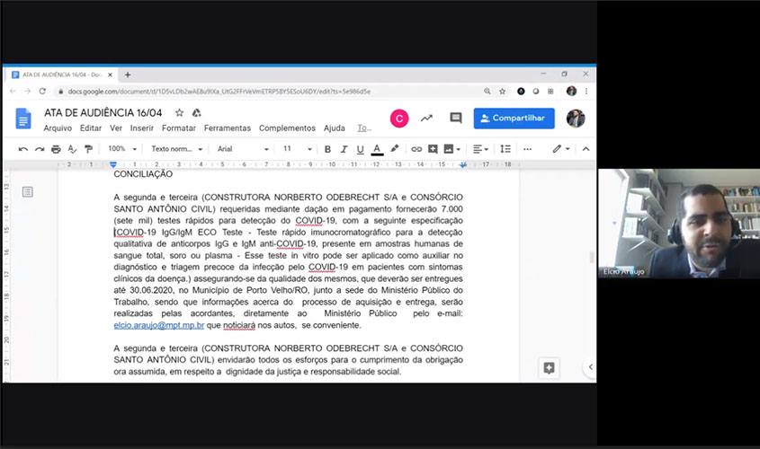Viewport: 760px width, 449px height.
Task: Click the Line spacing icon
Action: 505,149
